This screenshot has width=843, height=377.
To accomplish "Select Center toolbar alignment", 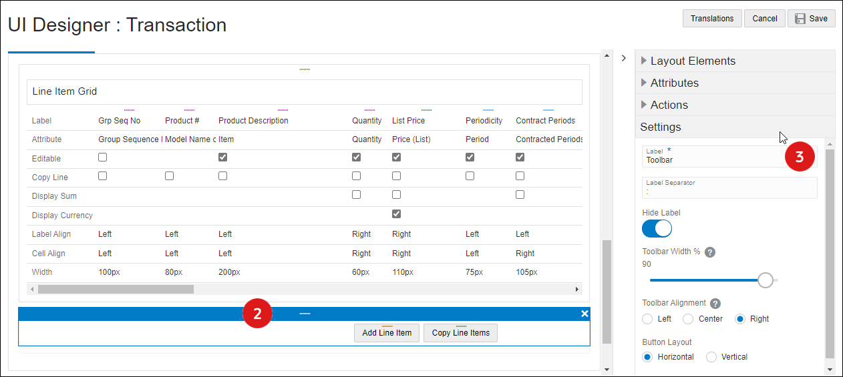I will pos(688,319).
